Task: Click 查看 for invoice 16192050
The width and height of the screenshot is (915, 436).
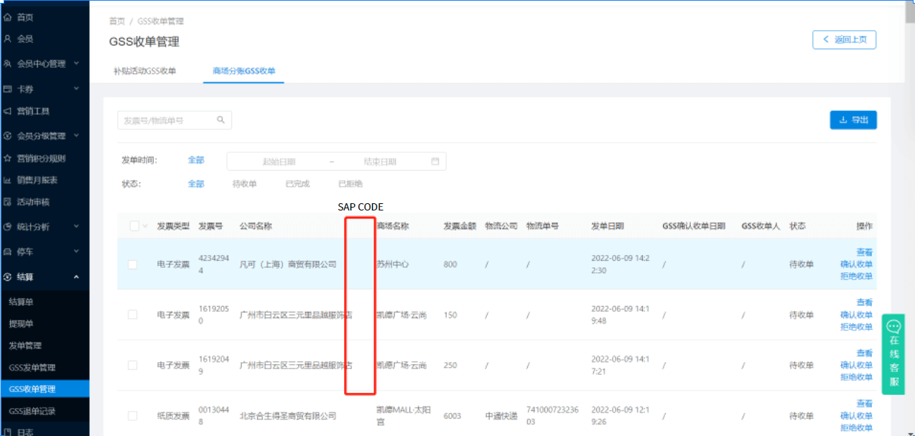Action: coord(865,302)
